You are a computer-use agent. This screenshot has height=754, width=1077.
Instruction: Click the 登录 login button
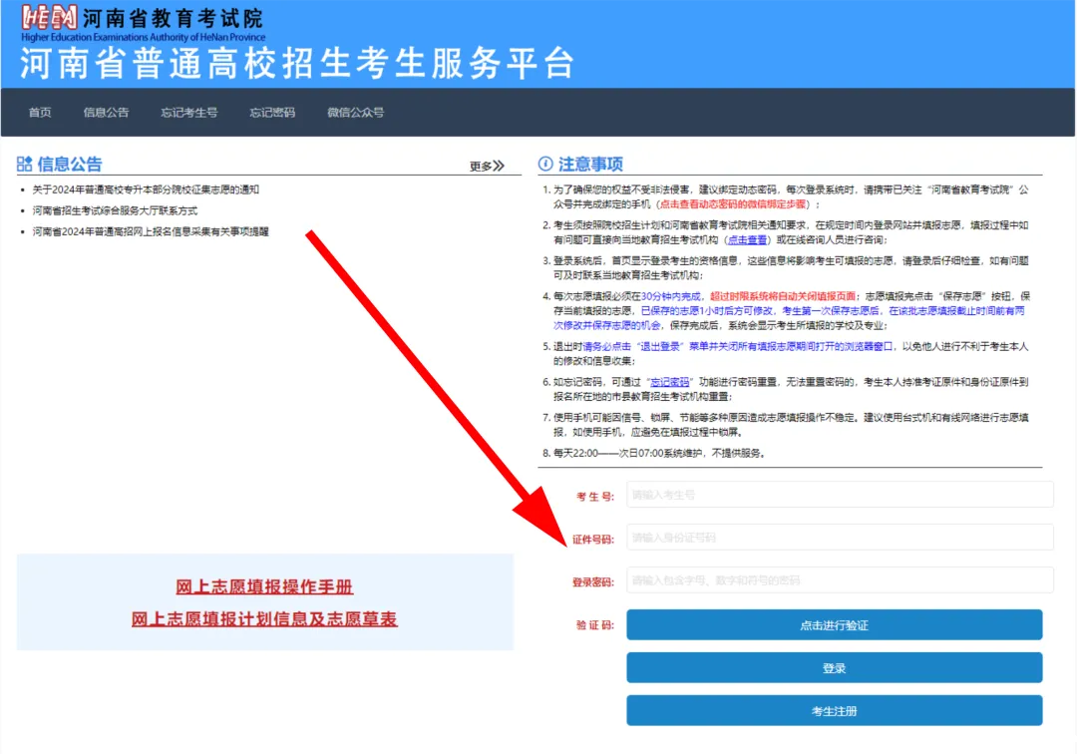[834, 668]
